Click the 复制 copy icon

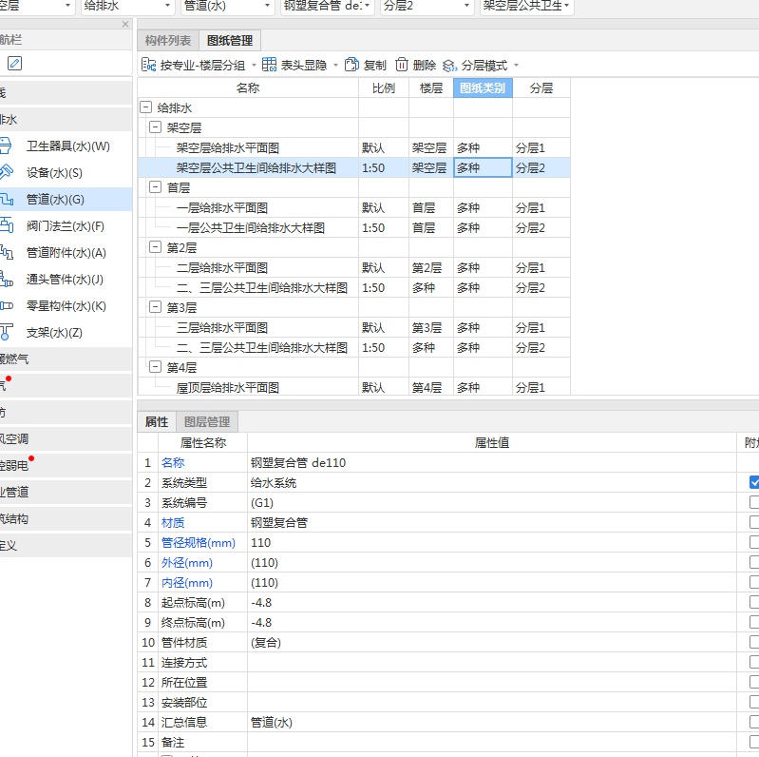pyautogui.click(x=351, y=65)
